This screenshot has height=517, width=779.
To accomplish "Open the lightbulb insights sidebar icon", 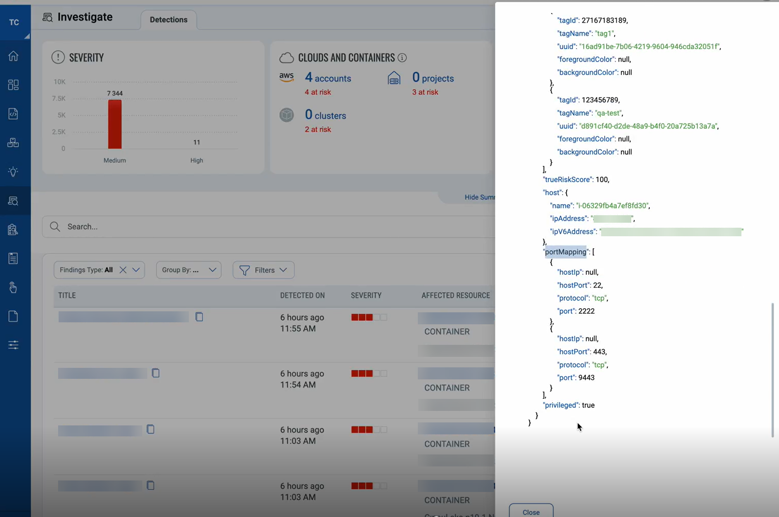I will coord(14,172).
